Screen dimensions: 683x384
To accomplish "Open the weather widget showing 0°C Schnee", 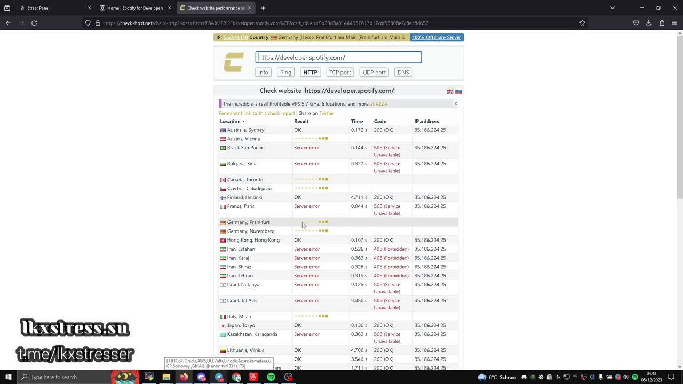I will (x=497, y=377).
